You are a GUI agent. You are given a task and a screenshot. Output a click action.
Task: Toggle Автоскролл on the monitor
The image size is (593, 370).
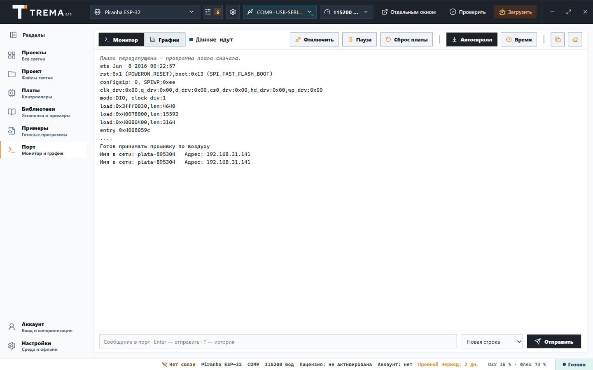point(472,39)
